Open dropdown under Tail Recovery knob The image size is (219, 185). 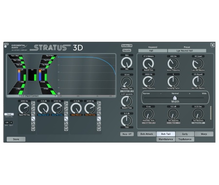(198, 123)
